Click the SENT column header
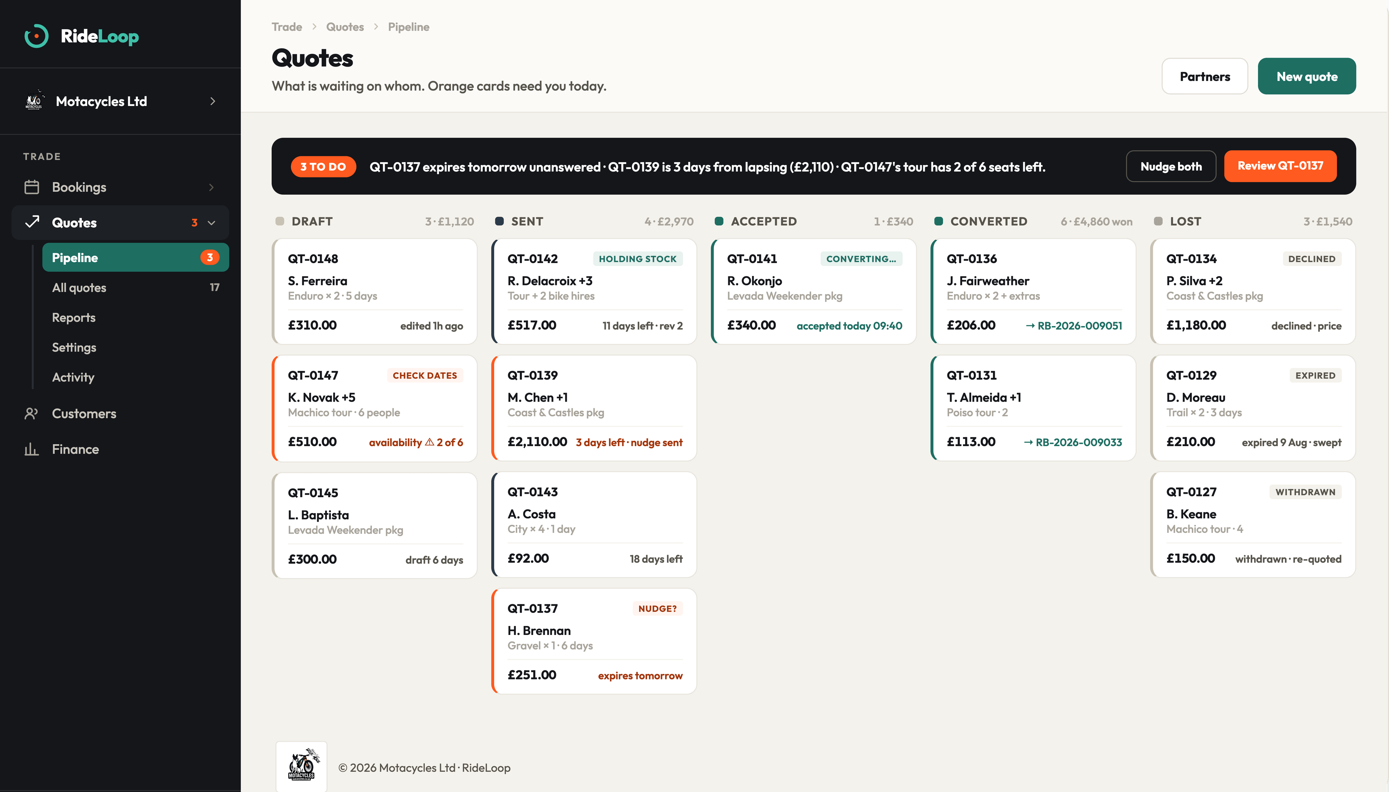 [x=527, y=221]
